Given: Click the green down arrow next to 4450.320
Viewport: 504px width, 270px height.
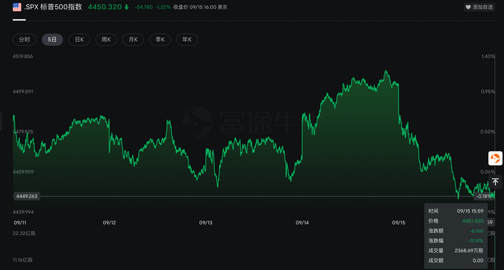Looking at the screenshot, I should 126,7.
